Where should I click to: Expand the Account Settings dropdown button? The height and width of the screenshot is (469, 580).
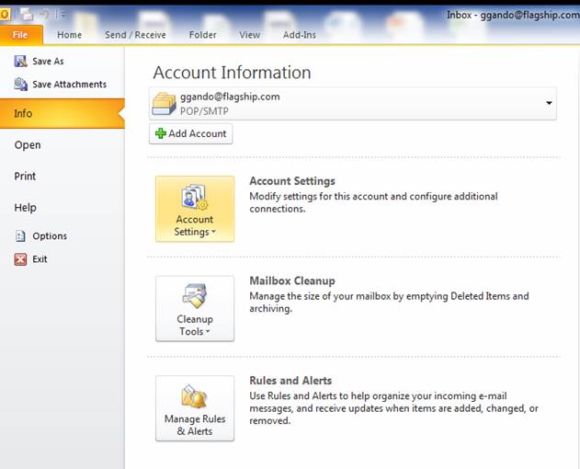point(195,209)
